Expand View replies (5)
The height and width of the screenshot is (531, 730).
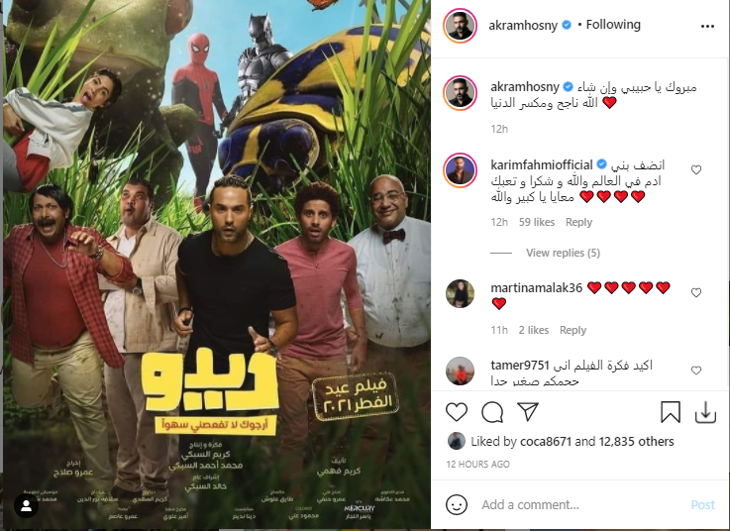click(563, 253)
